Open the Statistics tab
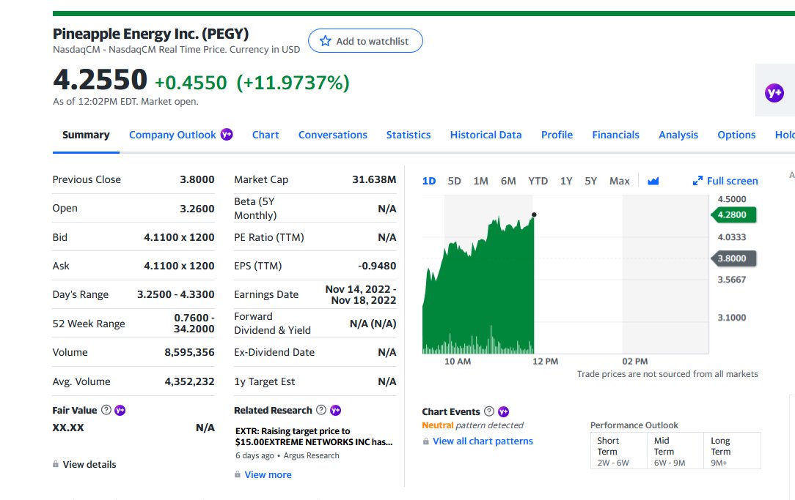 [x=409, y=135]
